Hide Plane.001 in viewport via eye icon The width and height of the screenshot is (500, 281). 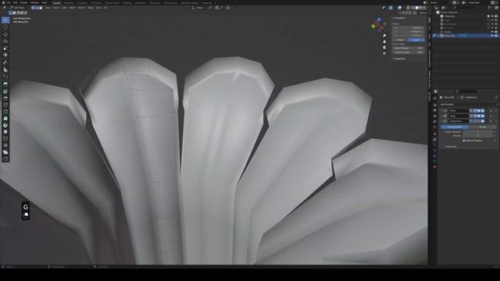coord(492,36)
